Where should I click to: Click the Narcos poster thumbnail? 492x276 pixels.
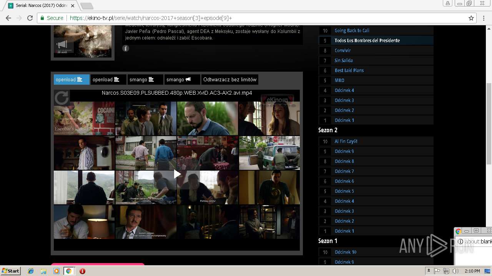point(83,42)
